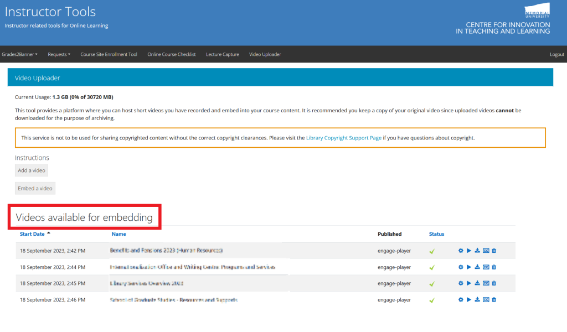Toggle the Start Date sort arrow
Viewport: 567px width, 332px height.
coord(49,233)
